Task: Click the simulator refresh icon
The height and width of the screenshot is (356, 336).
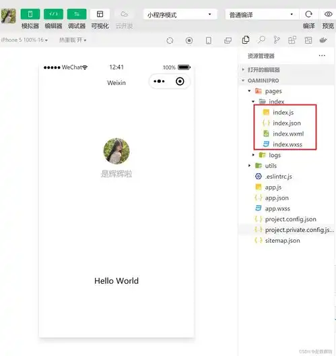Action: [170, 40]
